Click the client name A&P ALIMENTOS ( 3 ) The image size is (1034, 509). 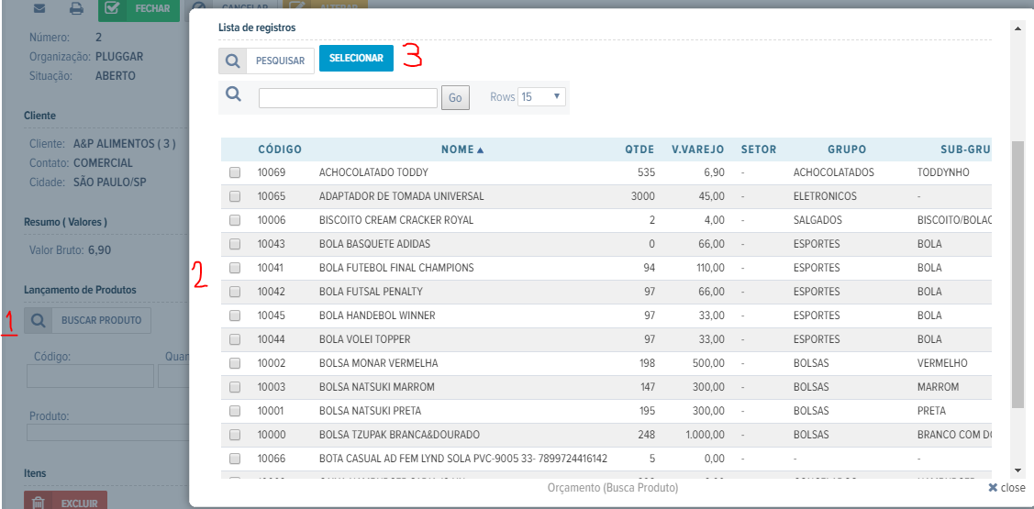pyautogui.click(x=125, y=144)
